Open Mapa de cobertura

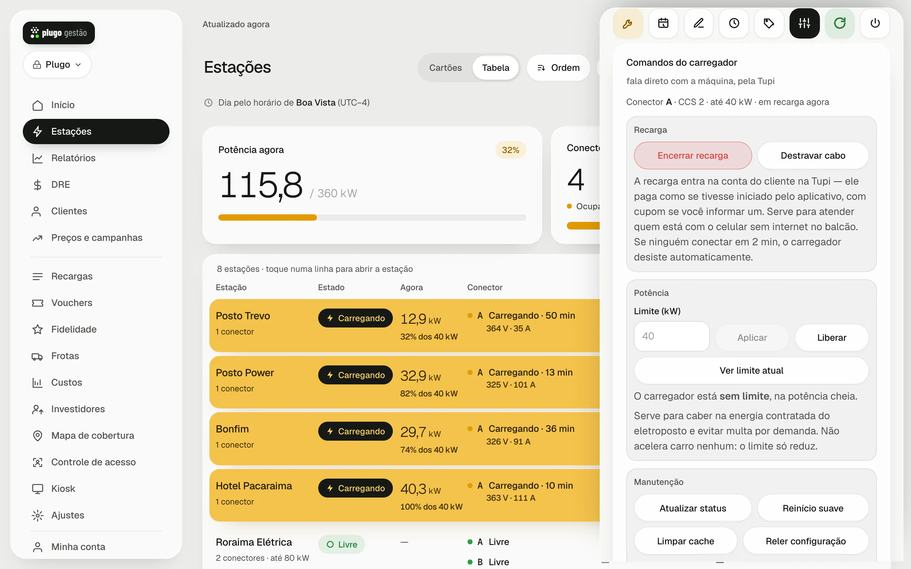click(96, 435)
